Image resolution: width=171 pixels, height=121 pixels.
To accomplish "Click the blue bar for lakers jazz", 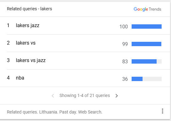I will pos(147,27).
